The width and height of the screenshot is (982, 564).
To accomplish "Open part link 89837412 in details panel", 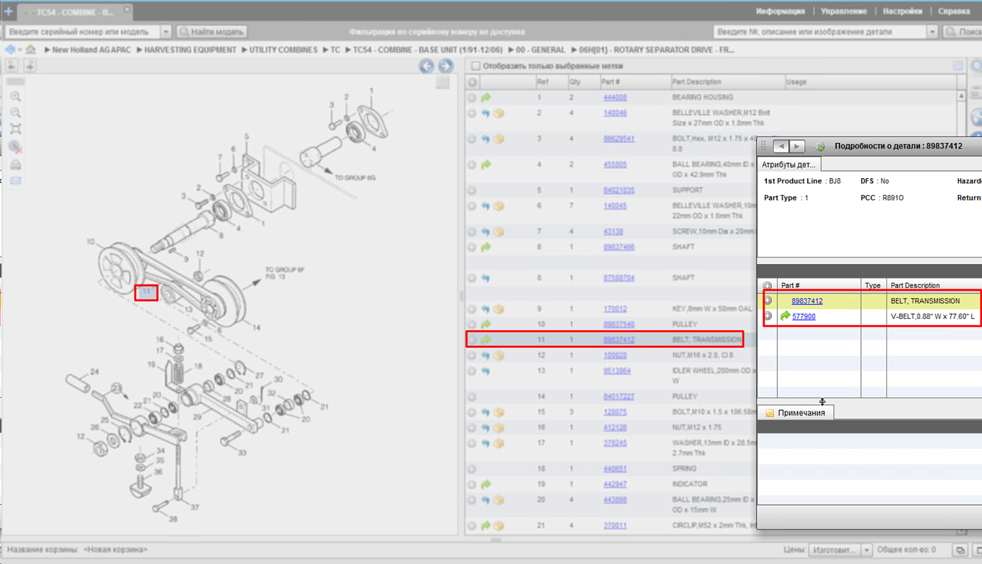I will [x=807, y=301].
